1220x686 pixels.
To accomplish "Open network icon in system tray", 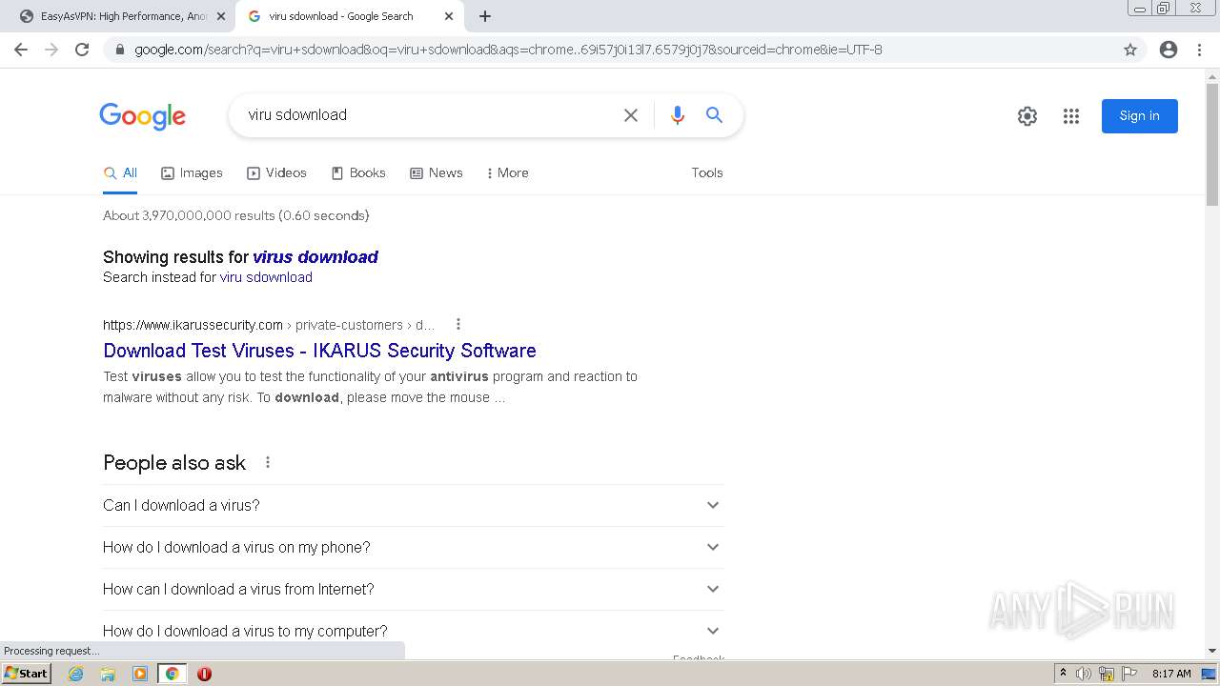I will point(1107,674).
